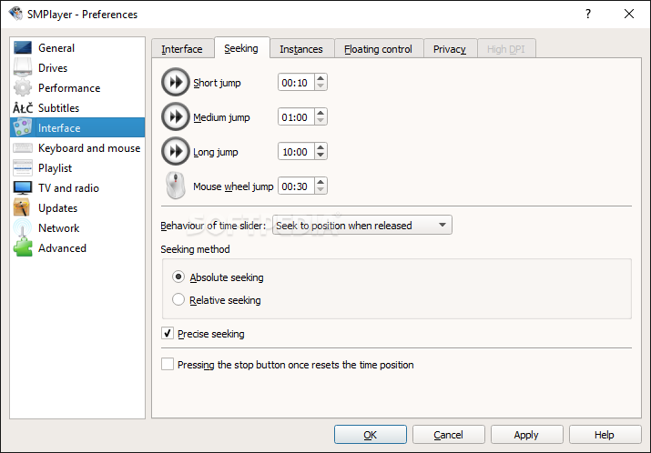This screenshot has width=651, height=453.
Task: Select Relative seeking radio button
Action: [x=178, y=299]
